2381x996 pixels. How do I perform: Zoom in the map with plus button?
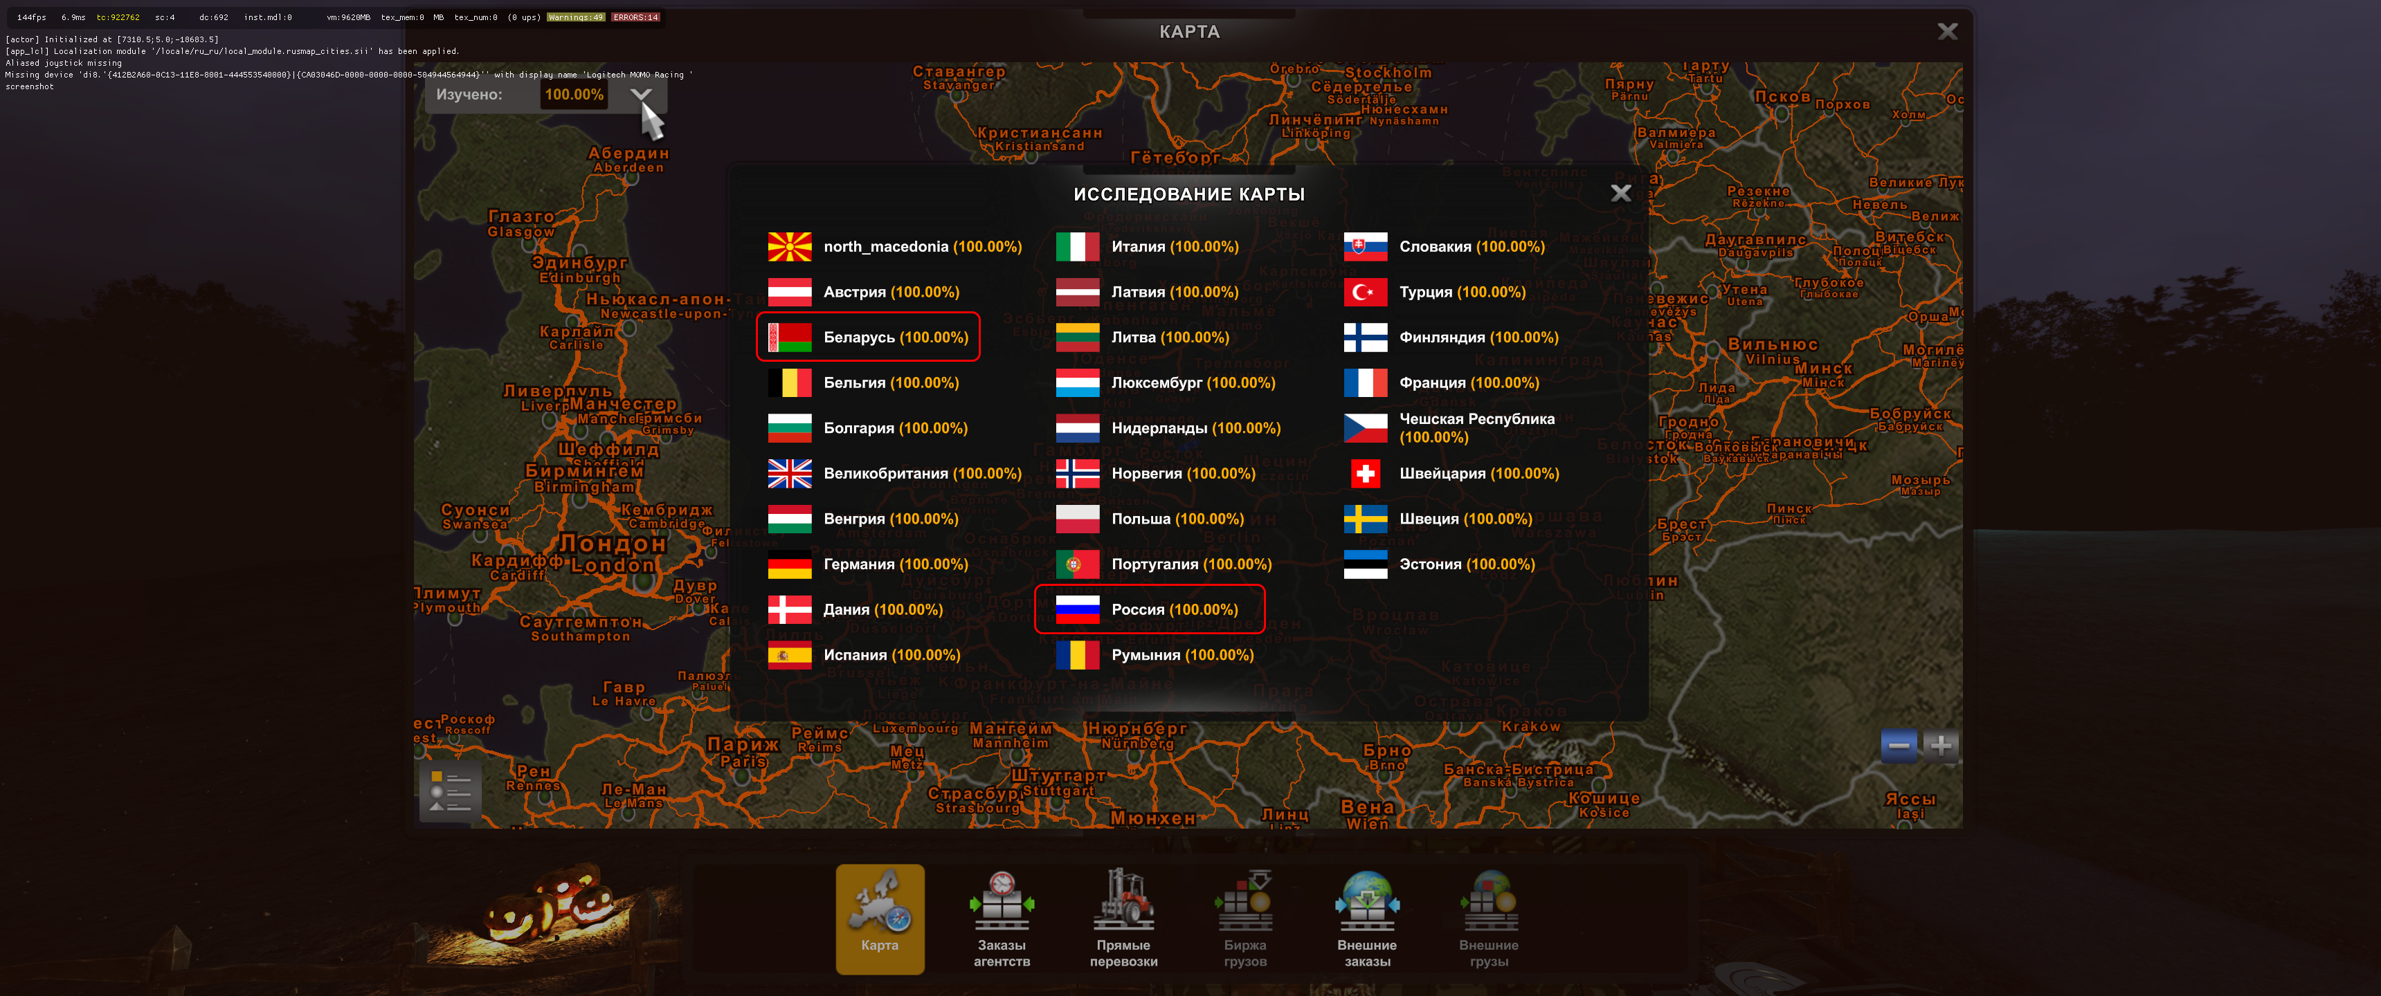tap(1940, 746)
